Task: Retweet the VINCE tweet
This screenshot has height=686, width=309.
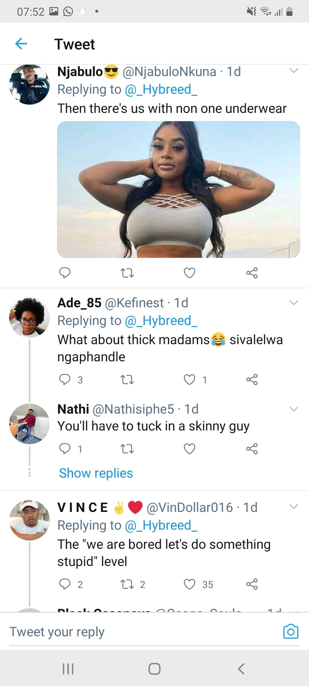Action: (x=127, y=584)
